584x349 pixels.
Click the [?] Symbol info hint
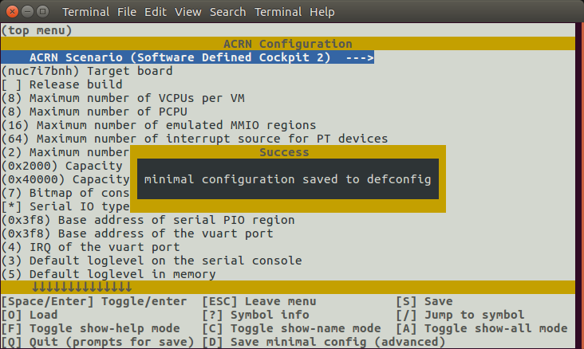click(x=255, y=315)
